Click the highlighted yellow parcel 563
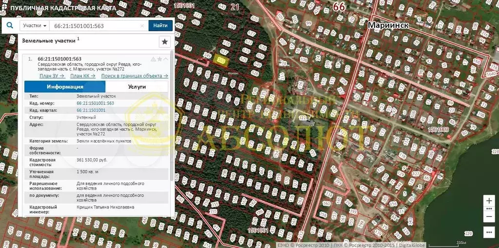This screenshot has height=248, width=499. click(x=221, y=60)
